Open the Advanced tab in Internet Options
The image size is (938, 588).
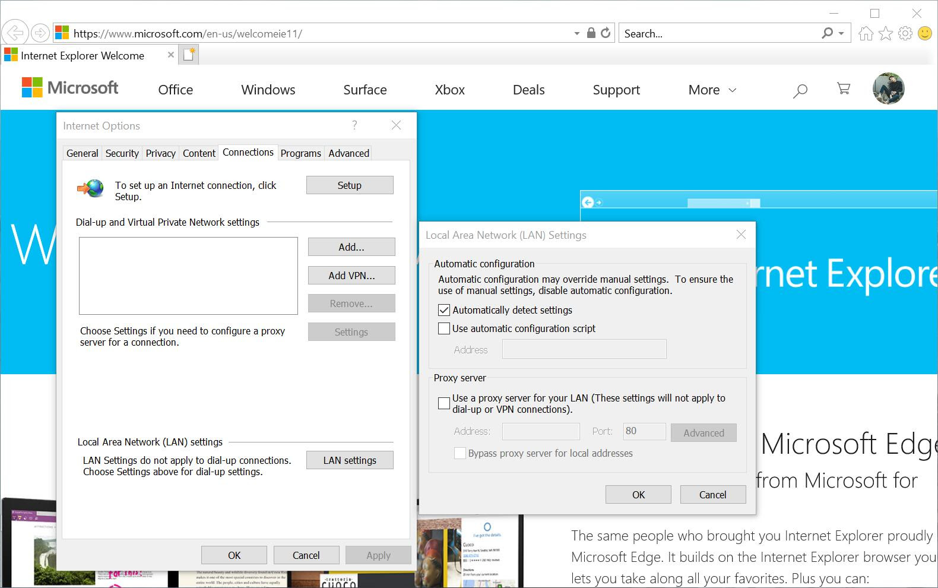(348, 153)
